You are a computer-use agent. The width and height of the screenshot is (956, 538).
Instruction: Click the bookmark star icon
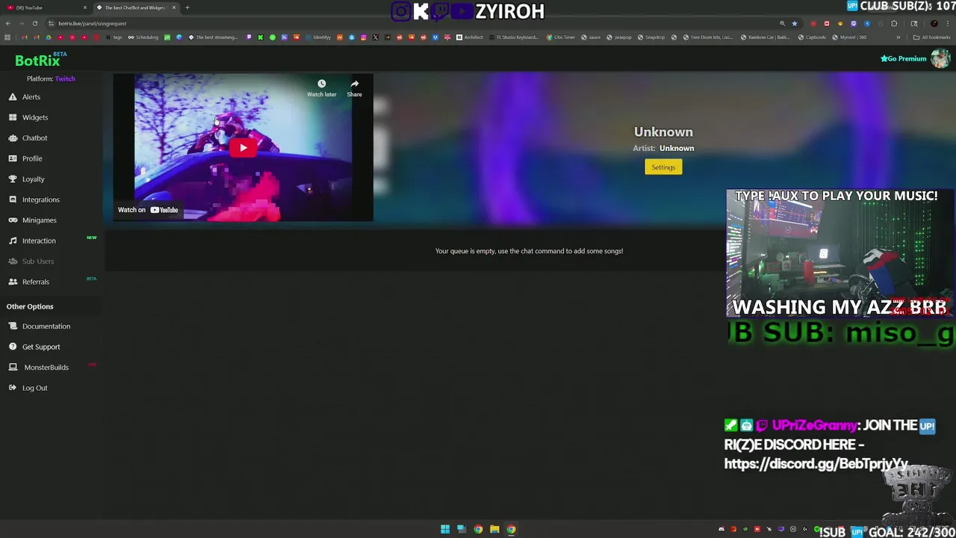tap(795, 23)
